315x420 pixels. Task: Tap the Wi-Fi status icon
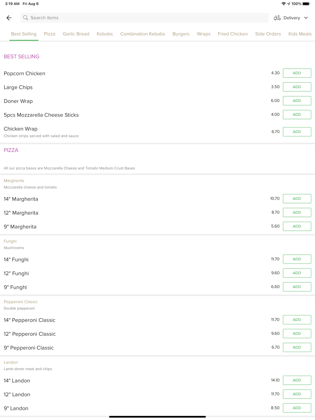[x=283, y=4]
